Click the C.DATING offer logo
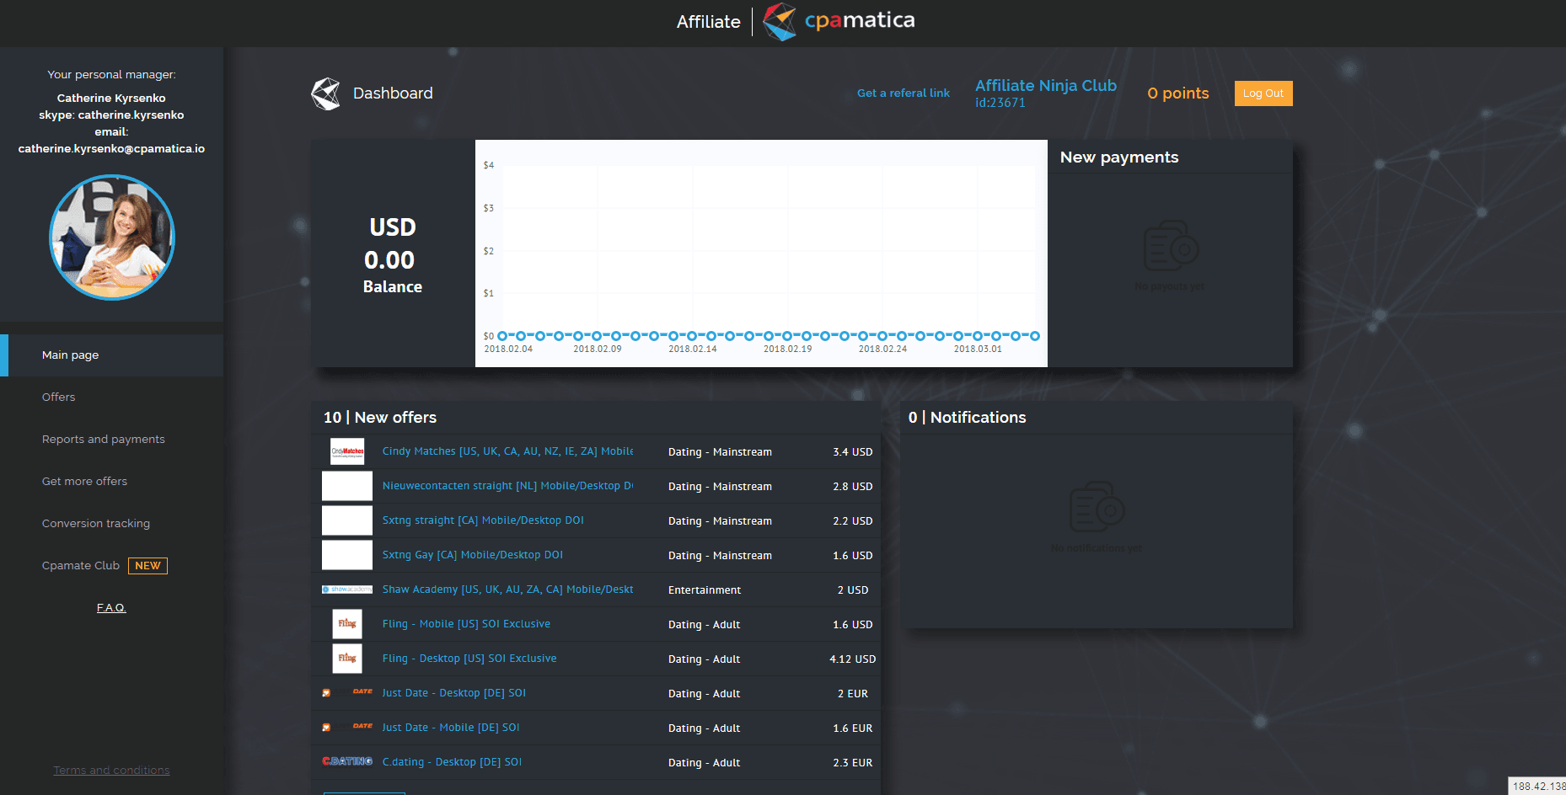 click(x=346, y=761)
